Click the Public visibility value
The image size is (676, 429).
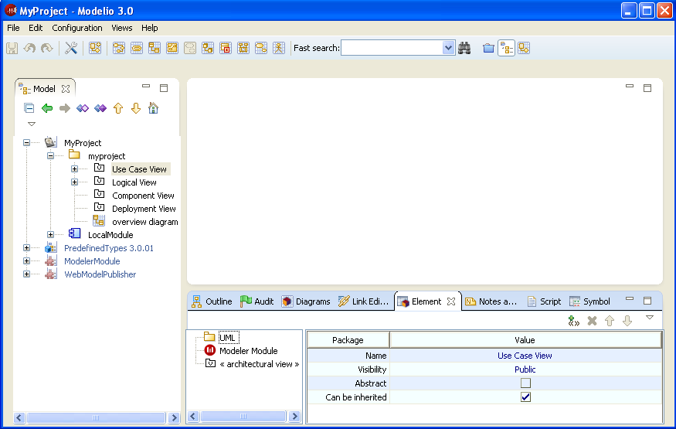(525, 369)
